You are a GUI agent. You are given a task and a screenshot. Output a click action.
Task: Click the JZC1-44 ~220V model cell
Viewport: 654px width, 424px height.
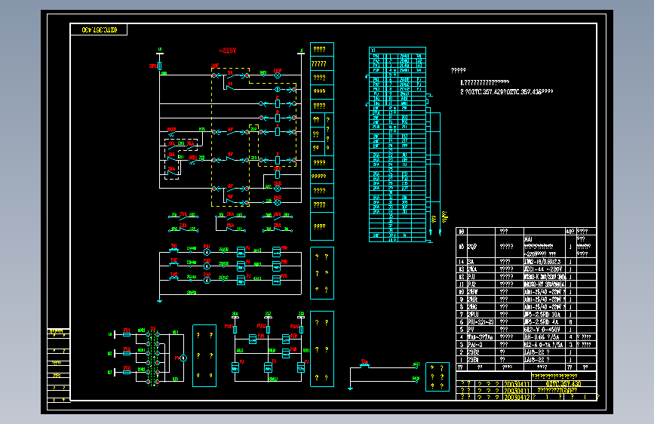(545, 269)
